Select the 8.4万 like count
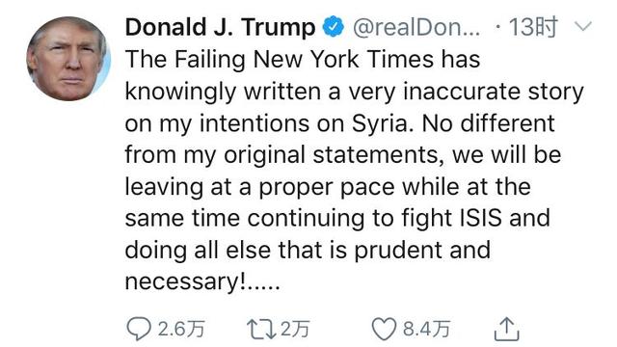 [426, 329]
